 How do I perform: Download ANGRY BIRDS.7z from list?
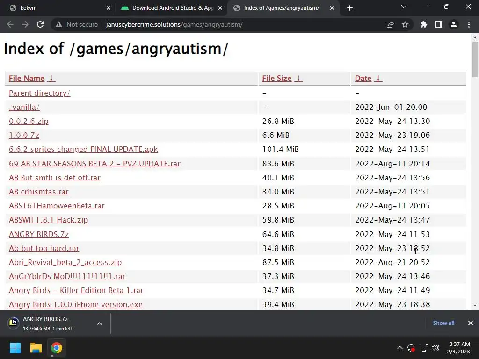[x=39, y=234]
